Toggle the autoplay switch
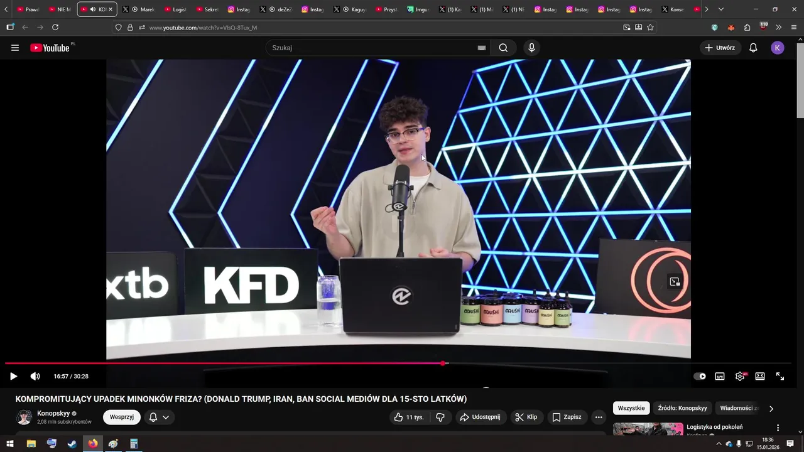The image size is (804, 452). (700, 376)
